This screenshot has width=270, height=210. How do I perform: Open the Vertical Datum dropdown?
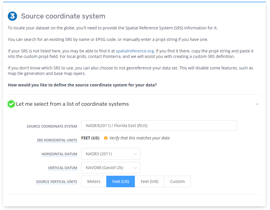pyautogui.click(x=111, y=168)
